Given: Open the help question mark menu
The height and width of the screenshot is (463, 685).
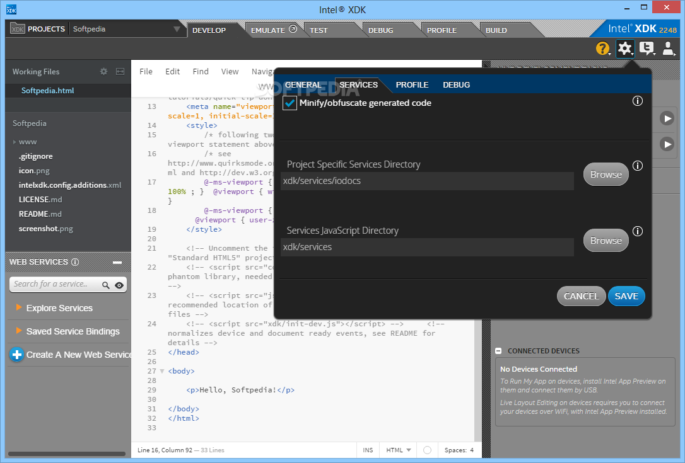Looking at the screenshot, I should (603, 49).
